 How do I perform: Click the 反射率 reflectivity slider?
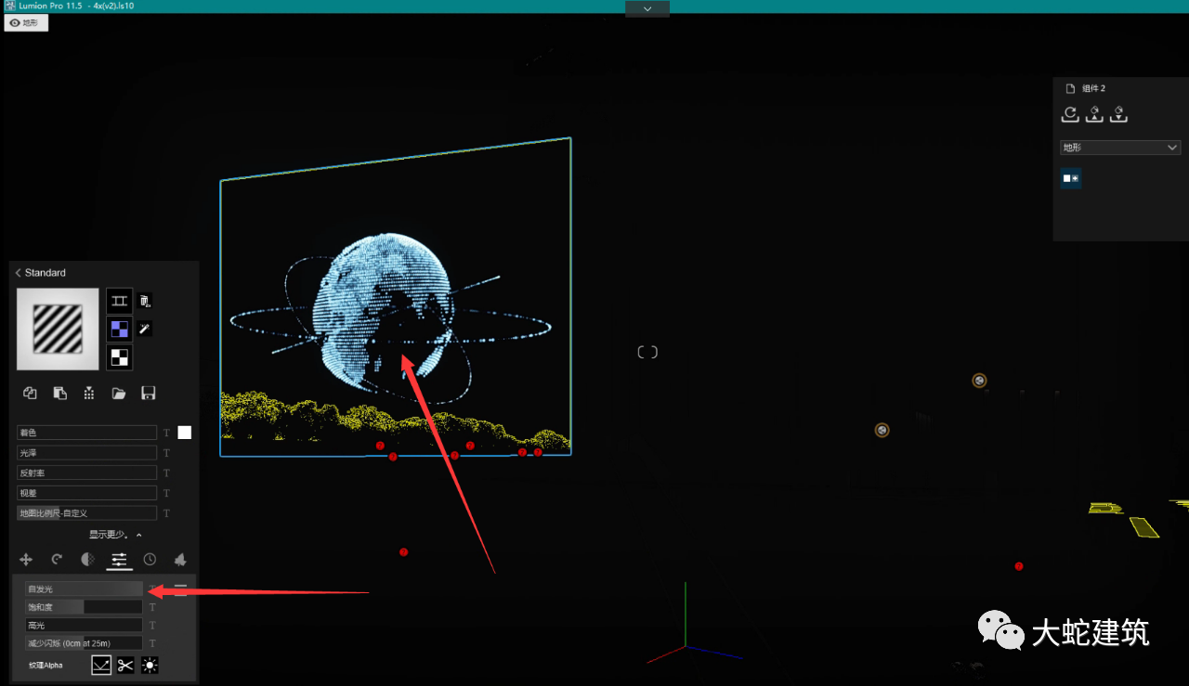click(87, 473)
